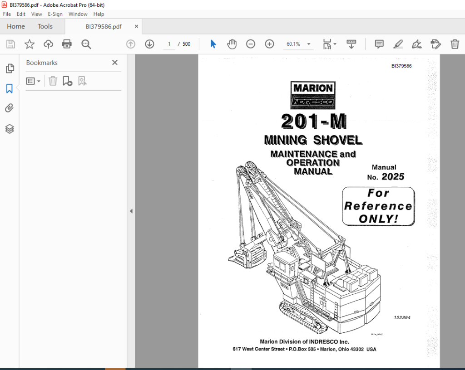465x370 pixels.
Task: Click the scrolling mode keyboard icon
Action: pos(351,44)
